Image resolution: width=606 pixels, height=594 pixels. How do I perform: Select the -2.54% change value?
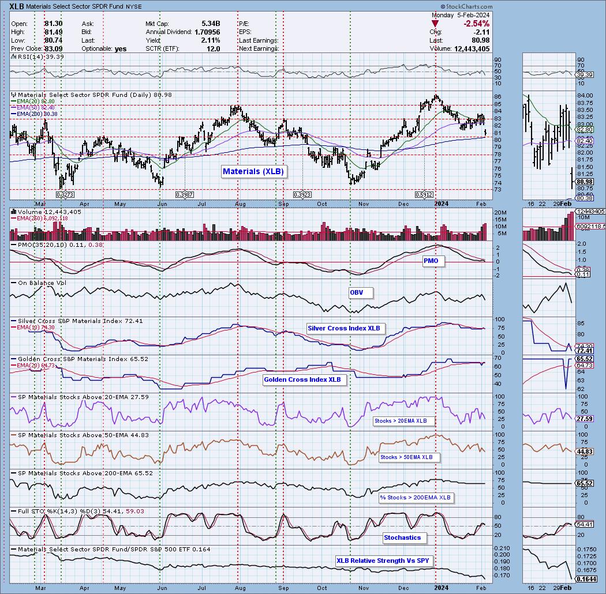pos(477,24)
